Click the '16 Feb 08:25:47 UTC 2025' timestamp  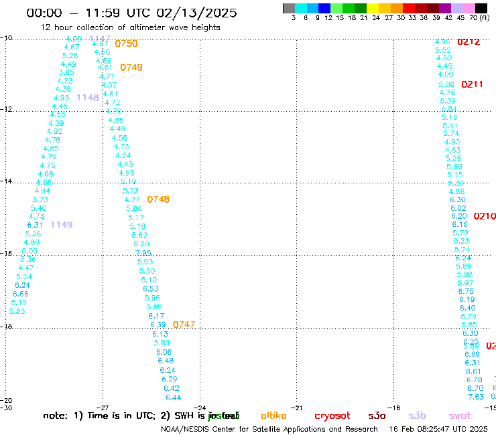438,429
